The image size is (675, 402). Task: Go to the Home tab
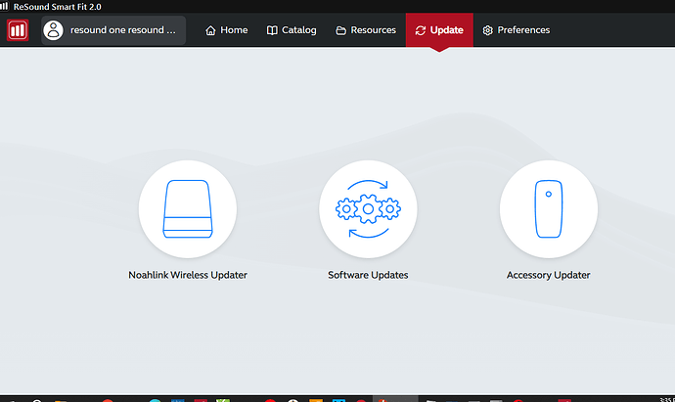pos(226,30)
